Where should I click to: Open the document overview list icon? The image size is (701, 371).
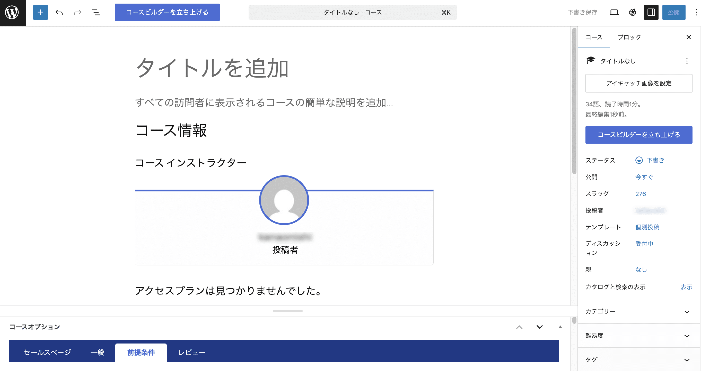(96, 12)
